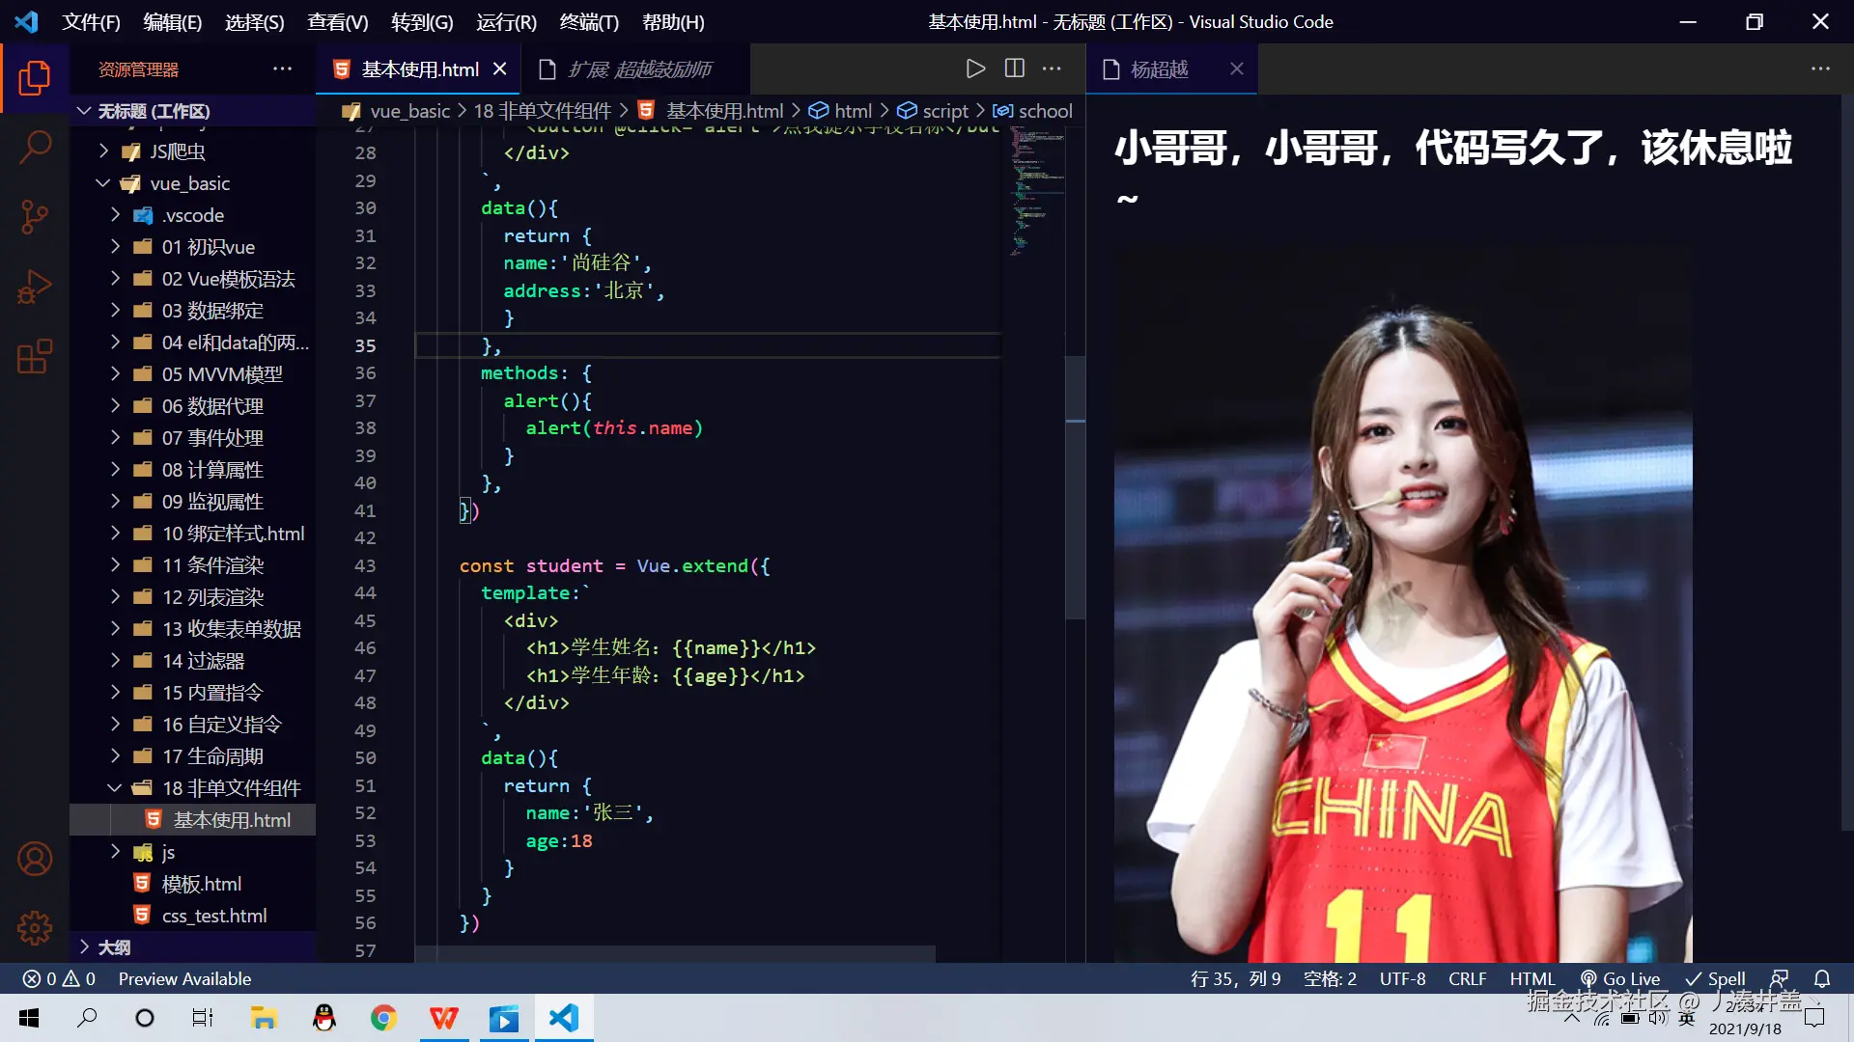Click the editor minimap to navigate
Viewport: 1854px width, 1042px height.
tap(1033, 193)
